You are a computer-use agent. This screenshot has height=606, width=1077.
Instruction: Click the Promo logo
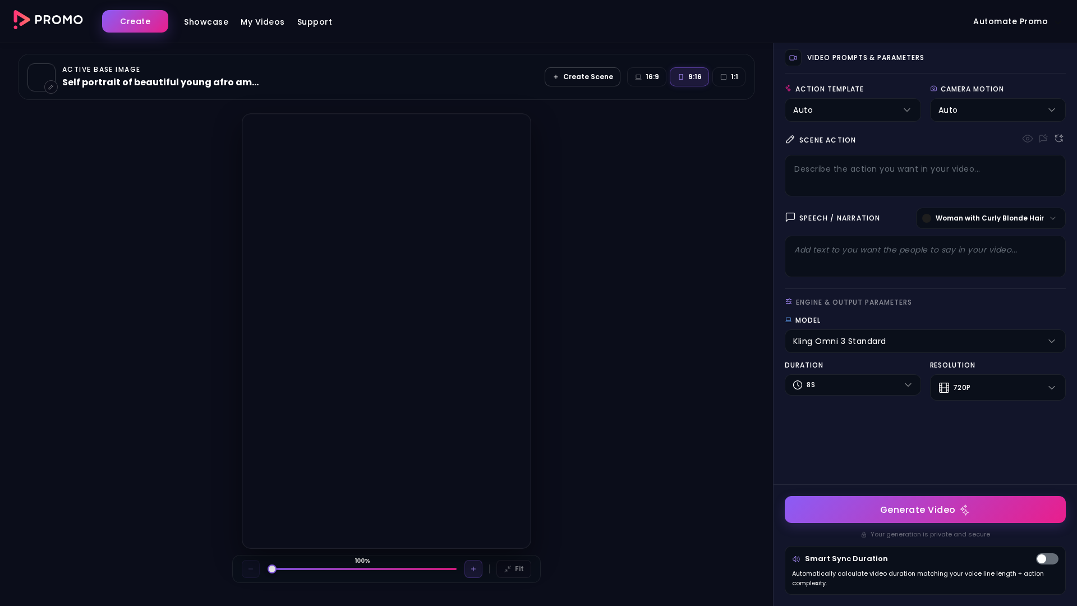48,20
